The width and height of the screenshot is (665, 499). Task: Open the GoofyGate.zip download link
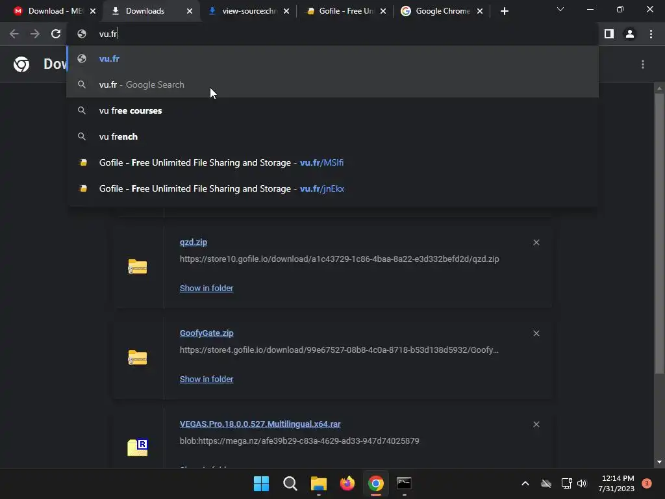click(207, 333)
